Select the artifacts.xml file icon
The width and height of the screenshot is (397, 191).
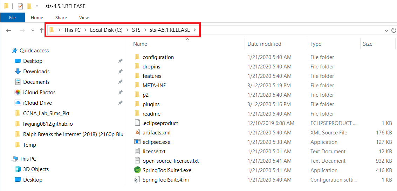point(137,132)
